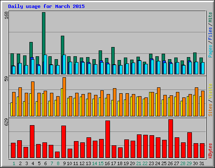Click day label '9' on the x-axis
215x168 pixels.
pos(64,163)
